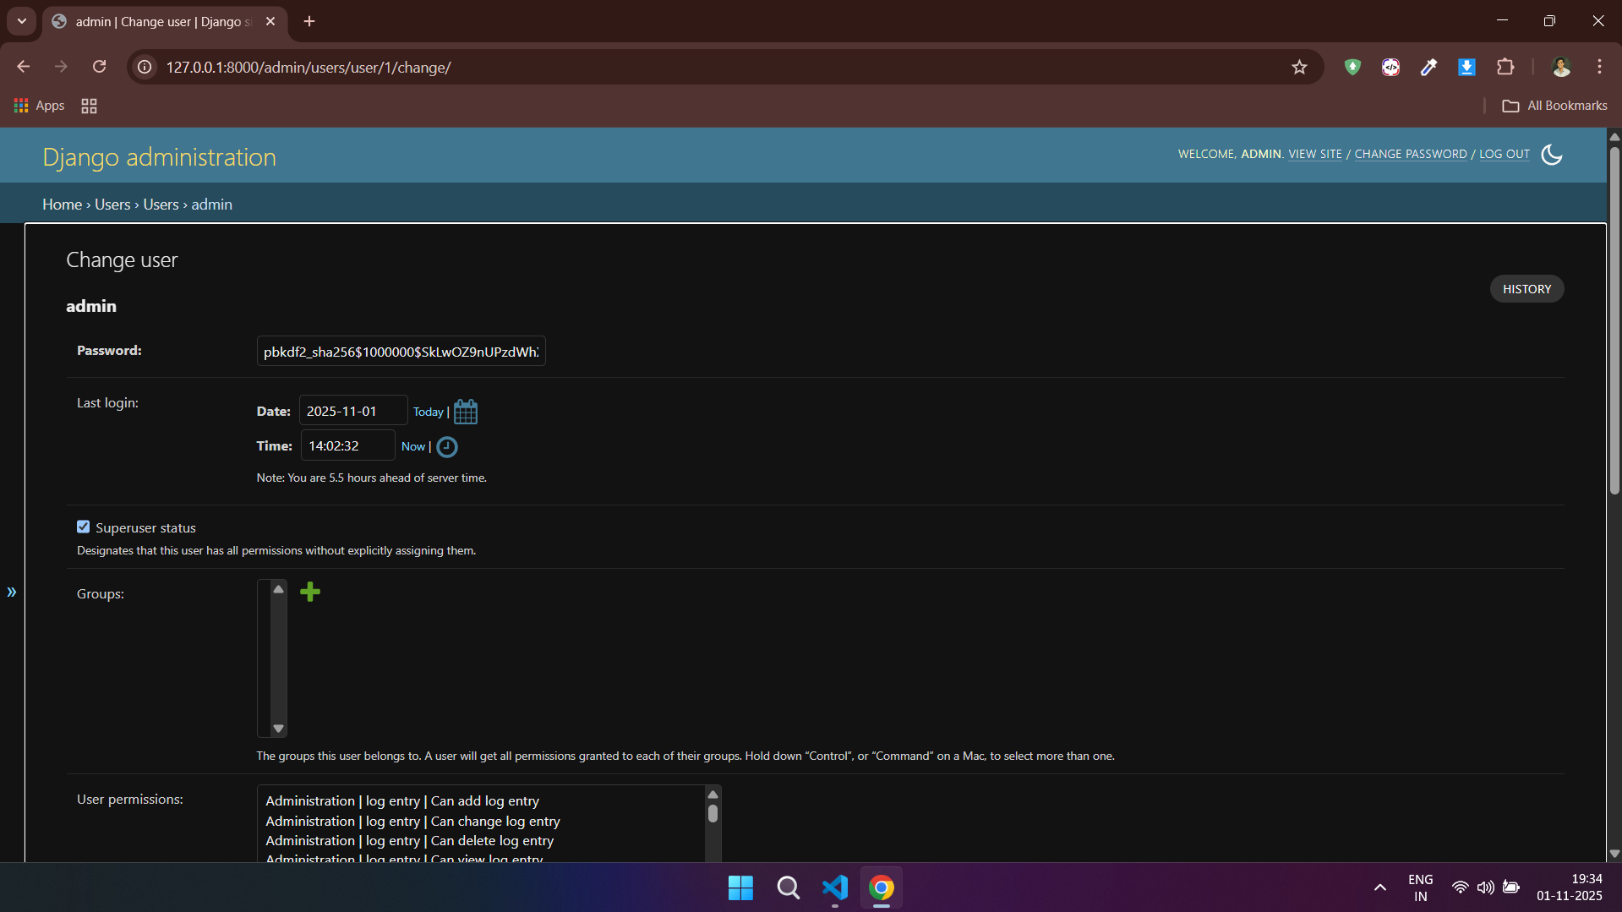
Task: Follow the VIEW SITE link
Action: (1315, 154)
